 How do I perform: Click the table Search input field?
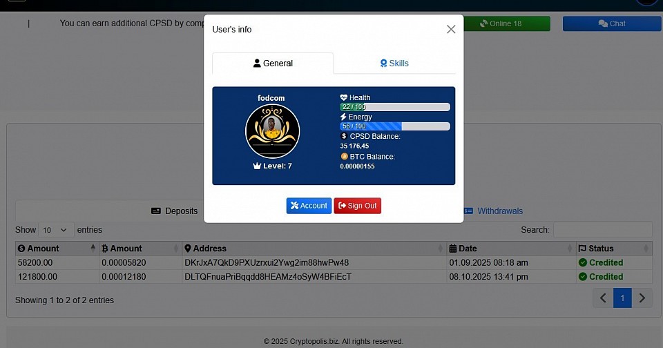click(602, 230)
